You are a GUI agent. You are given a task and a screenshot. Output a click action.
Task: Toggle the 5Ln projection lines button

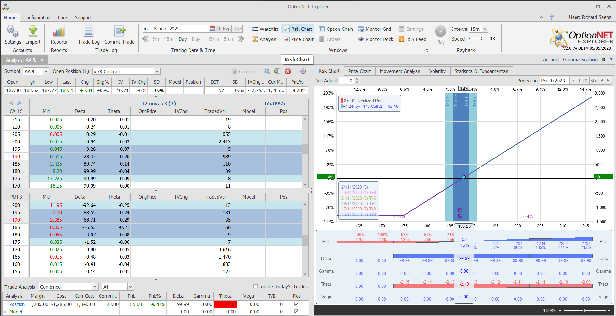pyautogui.click(x=594, y=81)
